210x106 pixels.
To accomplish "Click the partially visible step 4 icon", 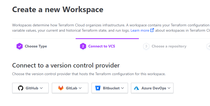I will 208,46.
